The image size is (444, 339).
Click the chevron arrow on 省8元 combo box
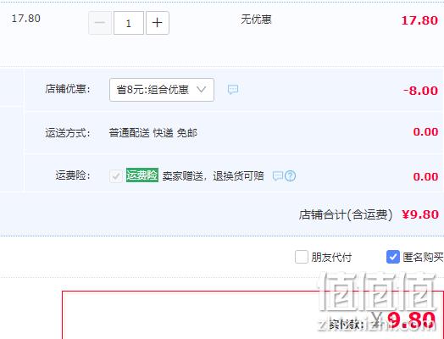coord(201,90)
